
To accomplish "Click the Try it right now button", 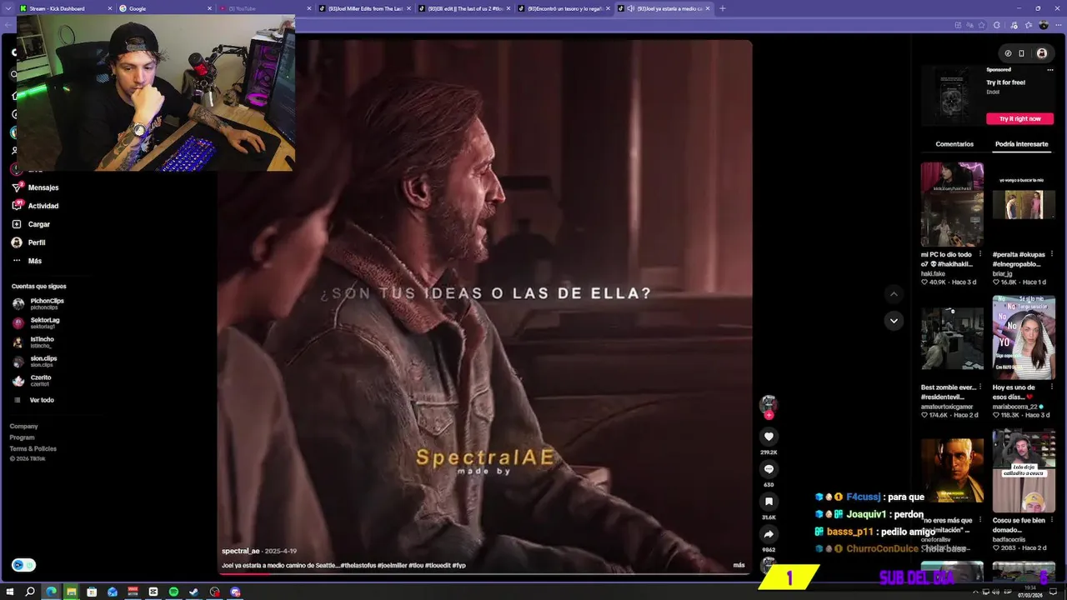I will (1019, 118).
